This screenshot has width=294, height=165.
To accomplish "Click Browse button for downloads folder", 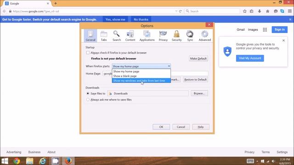I will 199,93.
